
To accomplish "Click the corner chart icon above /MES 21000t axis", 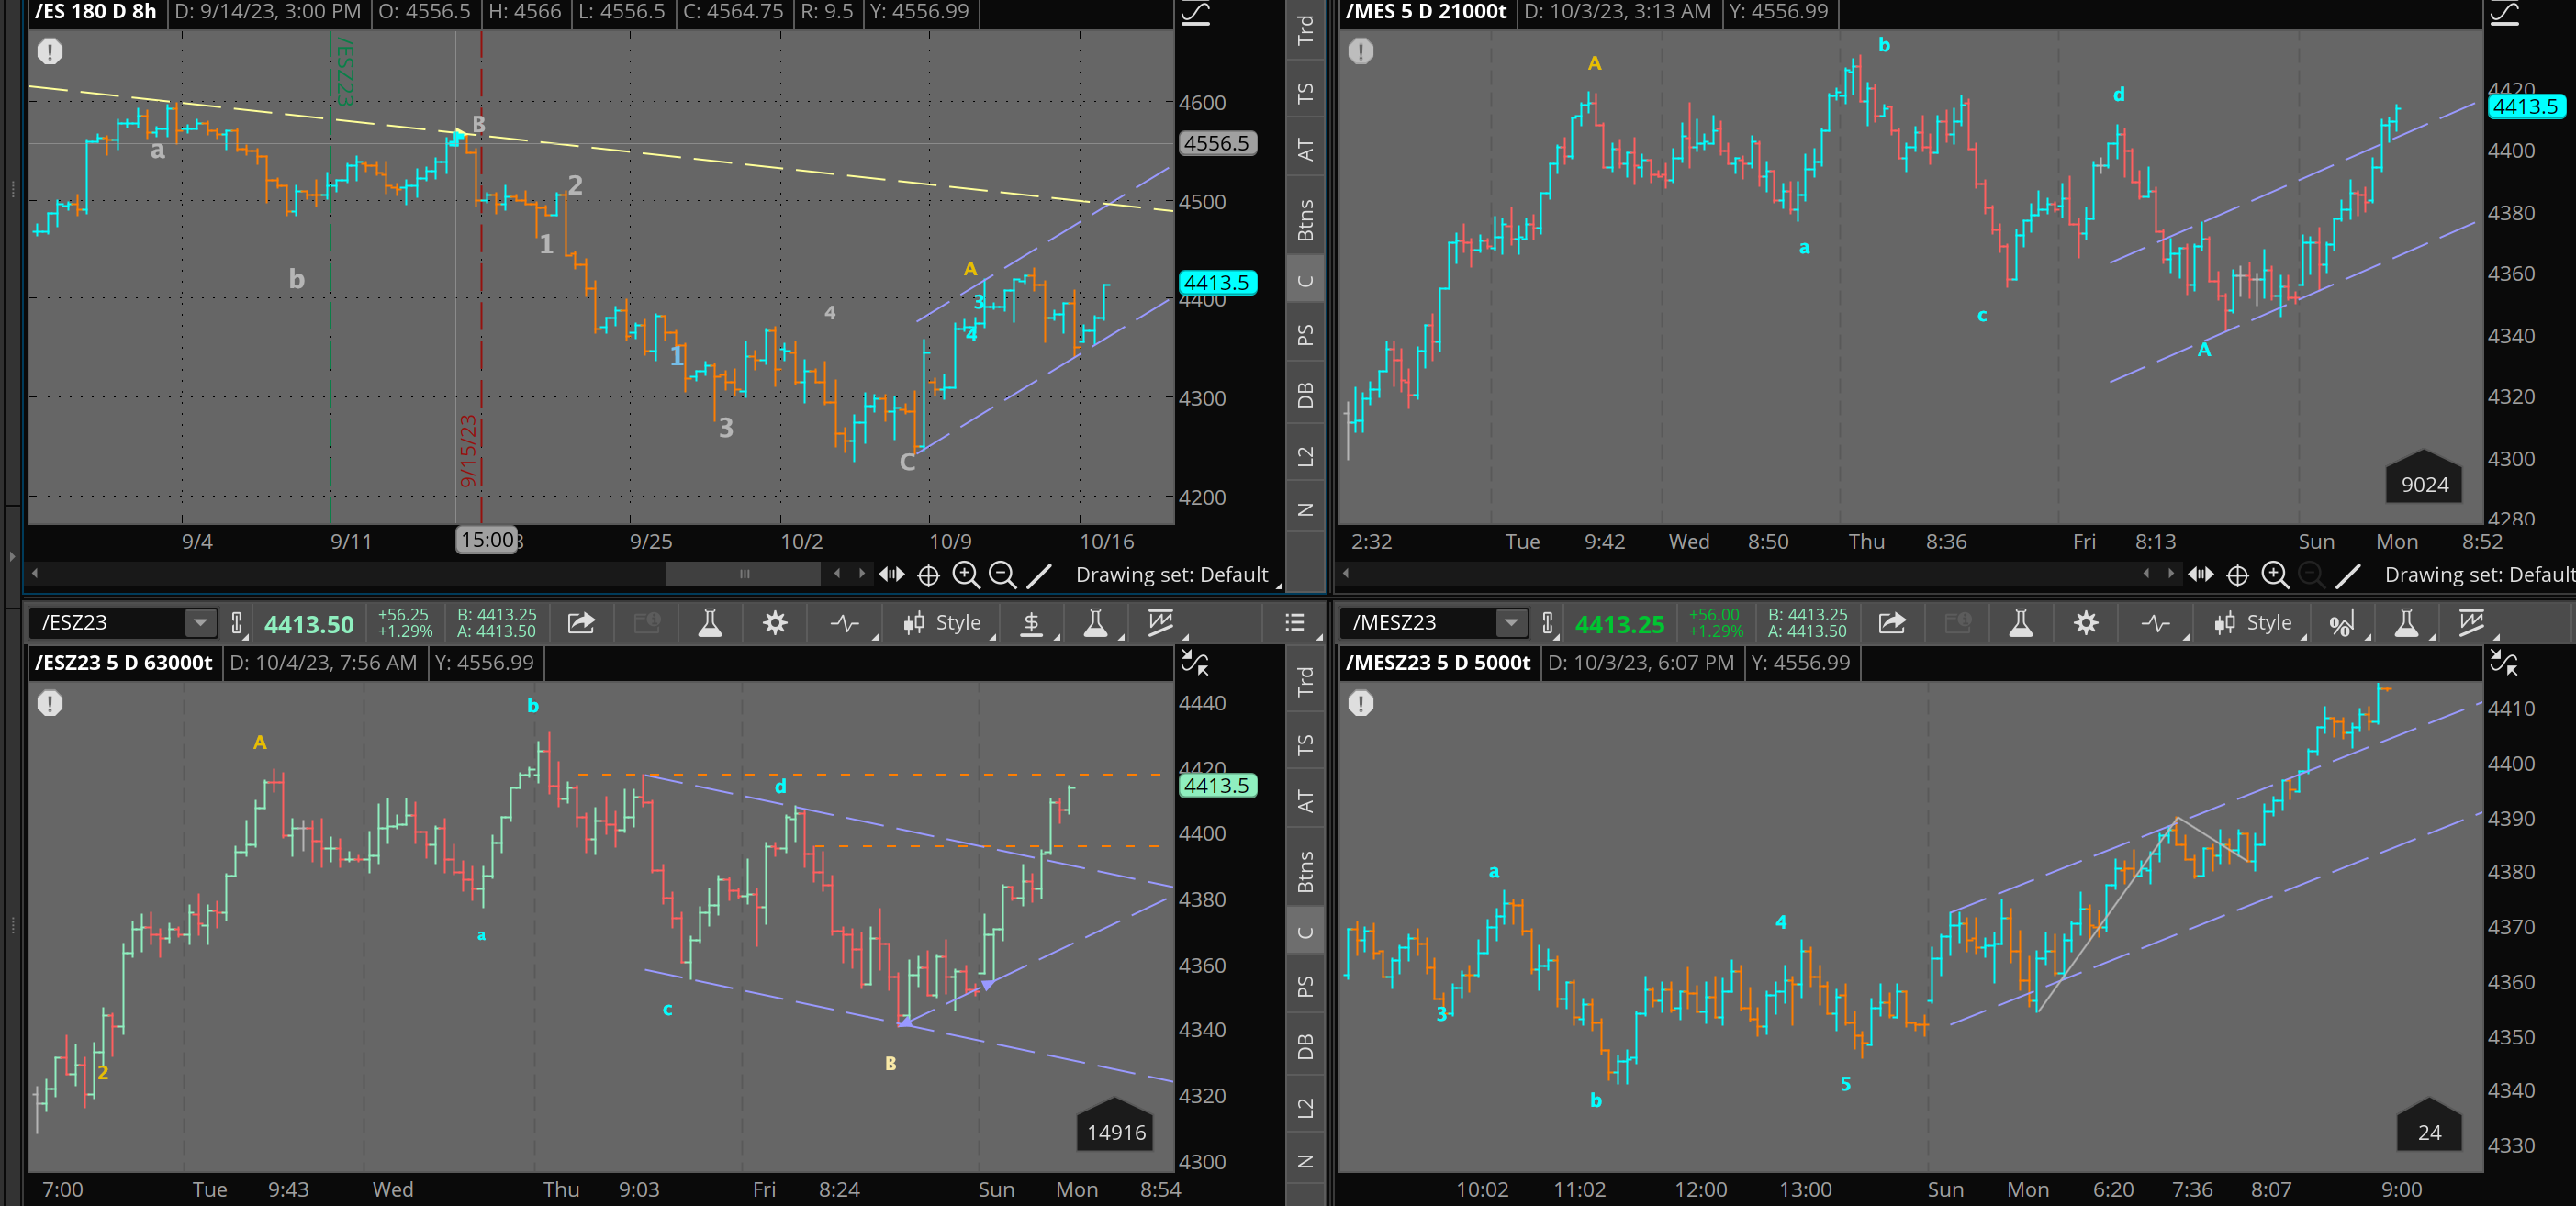I will coord(2505,13).
